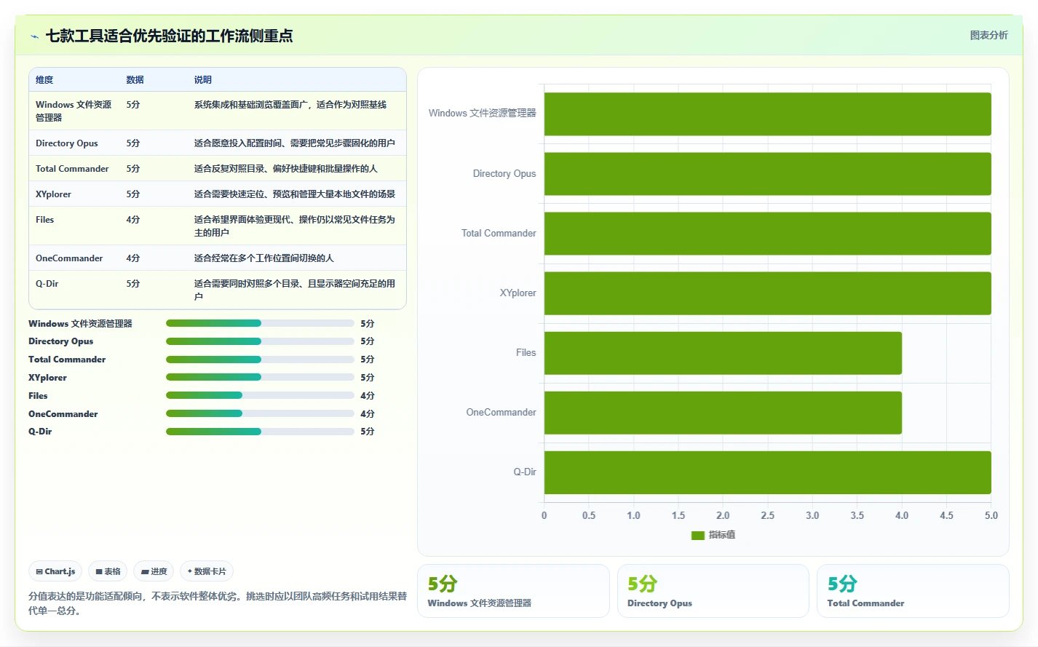The height and width of the screenshot is (647, 1038).
Task: Click the 4分 score in OneCommander table row
Action: [132, 258]
